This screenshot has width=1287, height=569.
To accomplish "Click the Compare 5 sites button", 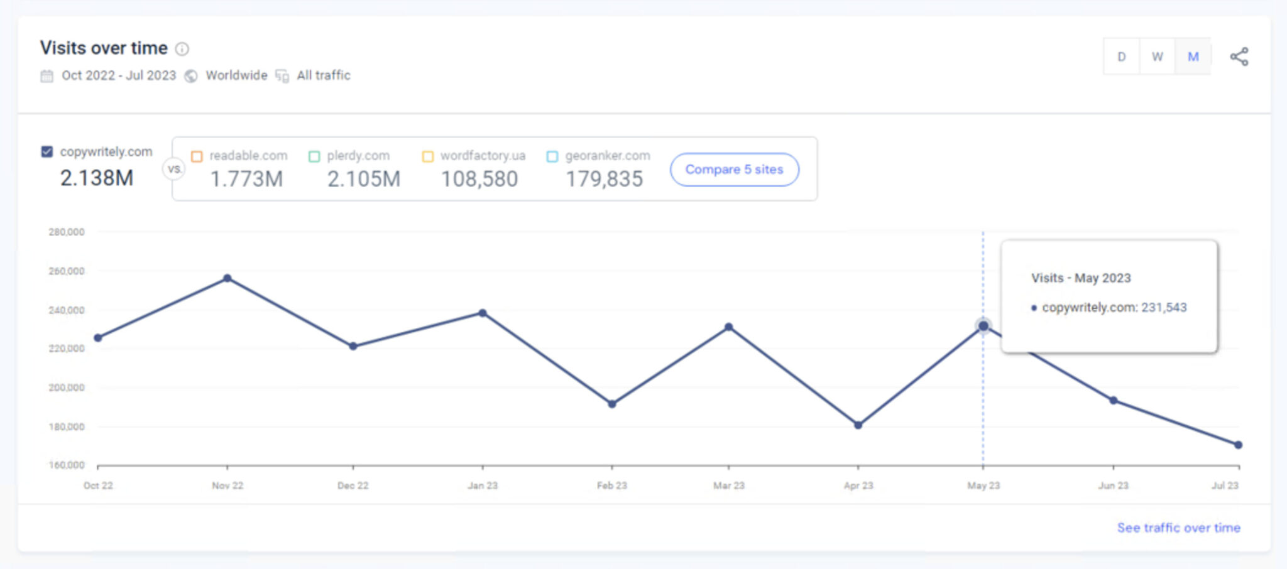I will point(734,169).
